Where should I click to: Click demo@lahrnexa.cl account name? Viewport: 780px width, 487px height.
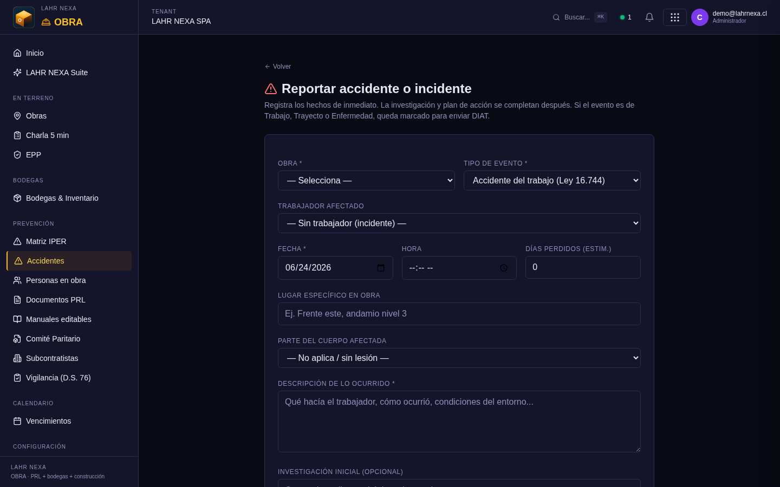pyautogui.click(x=739, y=14)
